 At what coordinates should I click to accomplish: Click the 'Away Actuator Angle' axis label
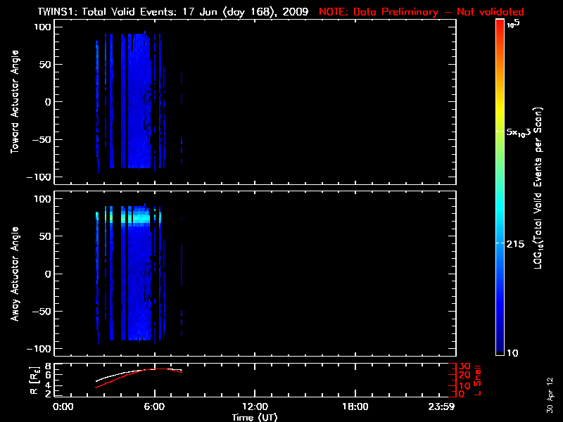[13, 274]
